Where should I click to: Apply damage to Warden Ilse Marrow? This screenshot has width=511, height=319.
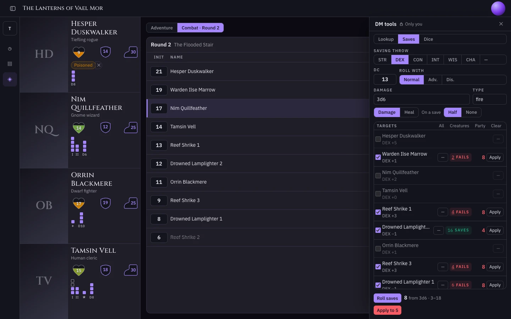[x=495, y=157]
